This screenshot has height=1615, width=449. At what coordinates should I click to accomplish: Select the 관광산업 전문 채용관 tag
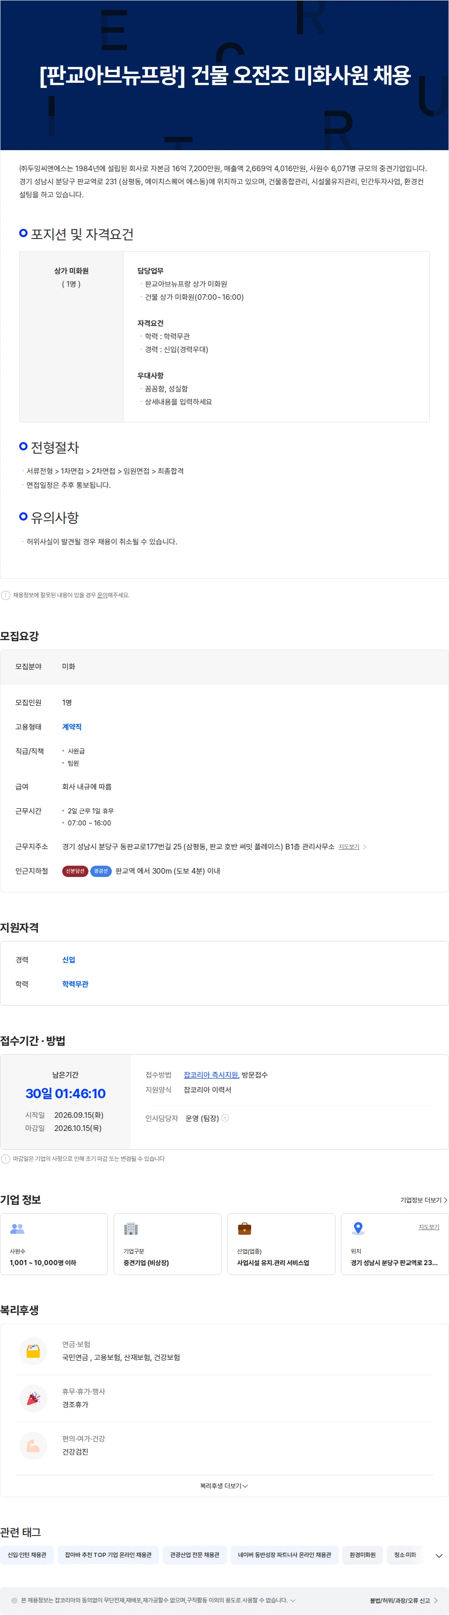click(x=195, y=1555)
